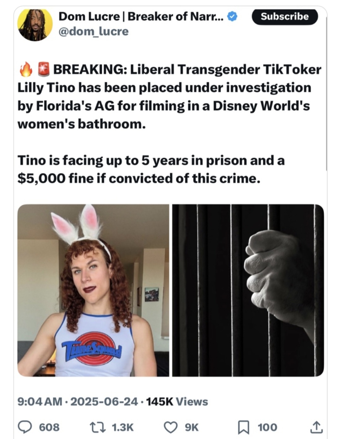341x439 pixels.
Task: Open the @dom_lucre handle link
Action: pos(94,32)
